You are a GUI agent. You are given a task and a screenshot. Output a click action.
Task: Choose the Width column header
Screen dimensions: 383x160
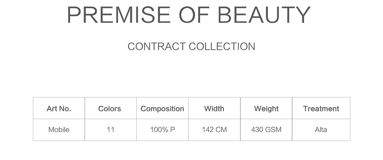click(214, 108)
